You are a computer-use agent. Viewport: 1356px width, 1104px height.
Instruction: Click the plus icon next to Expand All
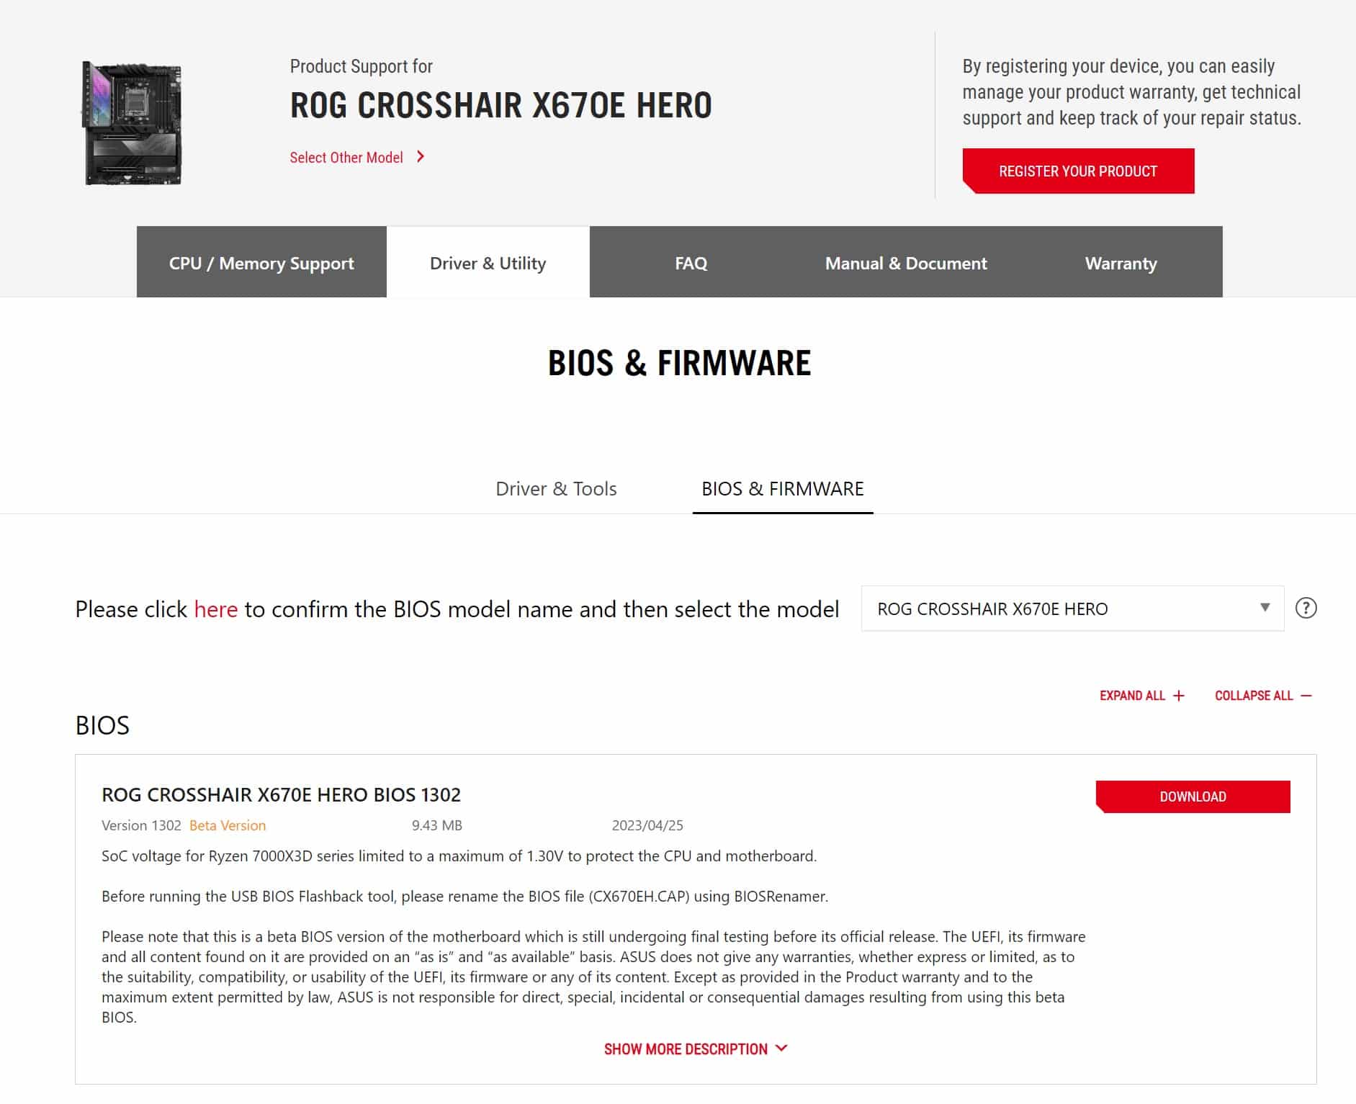point(1179,696)
